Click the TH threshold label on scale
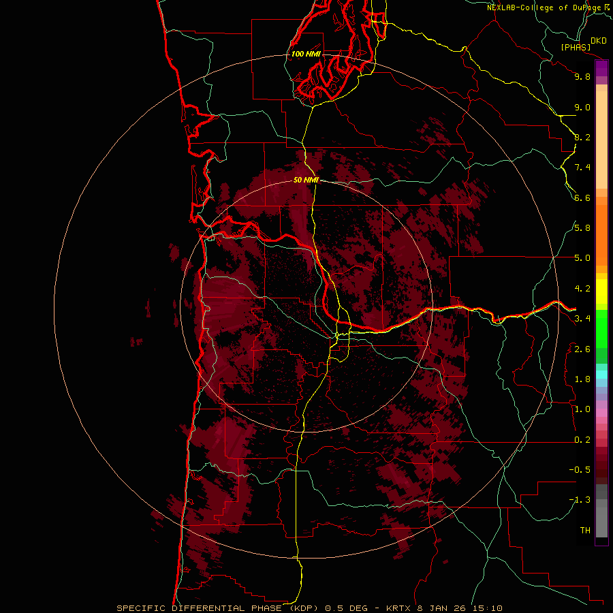This screenshot has height=613, width=613. pos(585,531)
